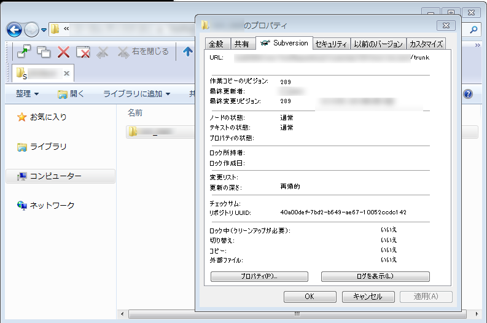Click horizontal scrollbar left arrow
The width and height of the screenshot is (487, 323).
click(122, 314)
